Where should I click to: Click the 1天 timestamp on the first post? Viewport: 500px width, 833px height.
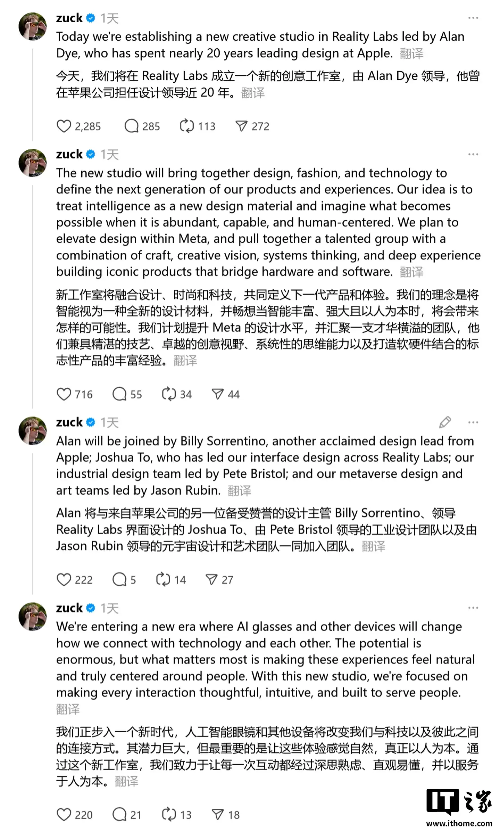pyautogui.click(x=110, y=18)
